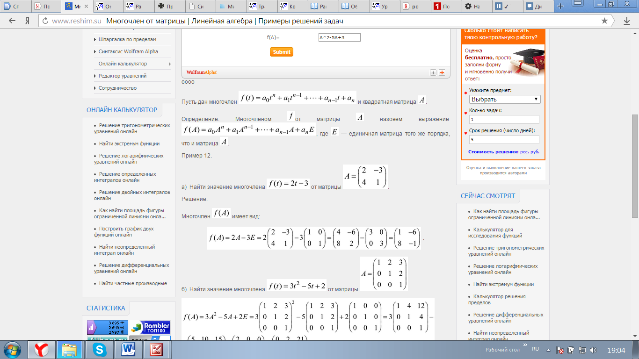This screenshot has height=359, width=639.
Task: Click the network tray icon
Action: tap(582, 350)
